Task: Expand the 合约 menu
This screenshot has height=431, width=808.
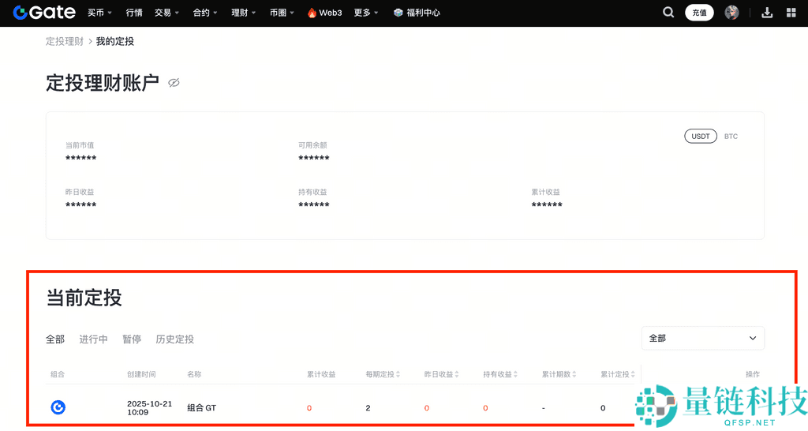Action: click(205, 13)
